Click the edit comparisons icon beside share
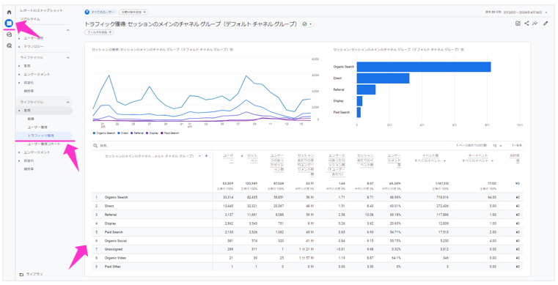 click(x=518, y=23)
